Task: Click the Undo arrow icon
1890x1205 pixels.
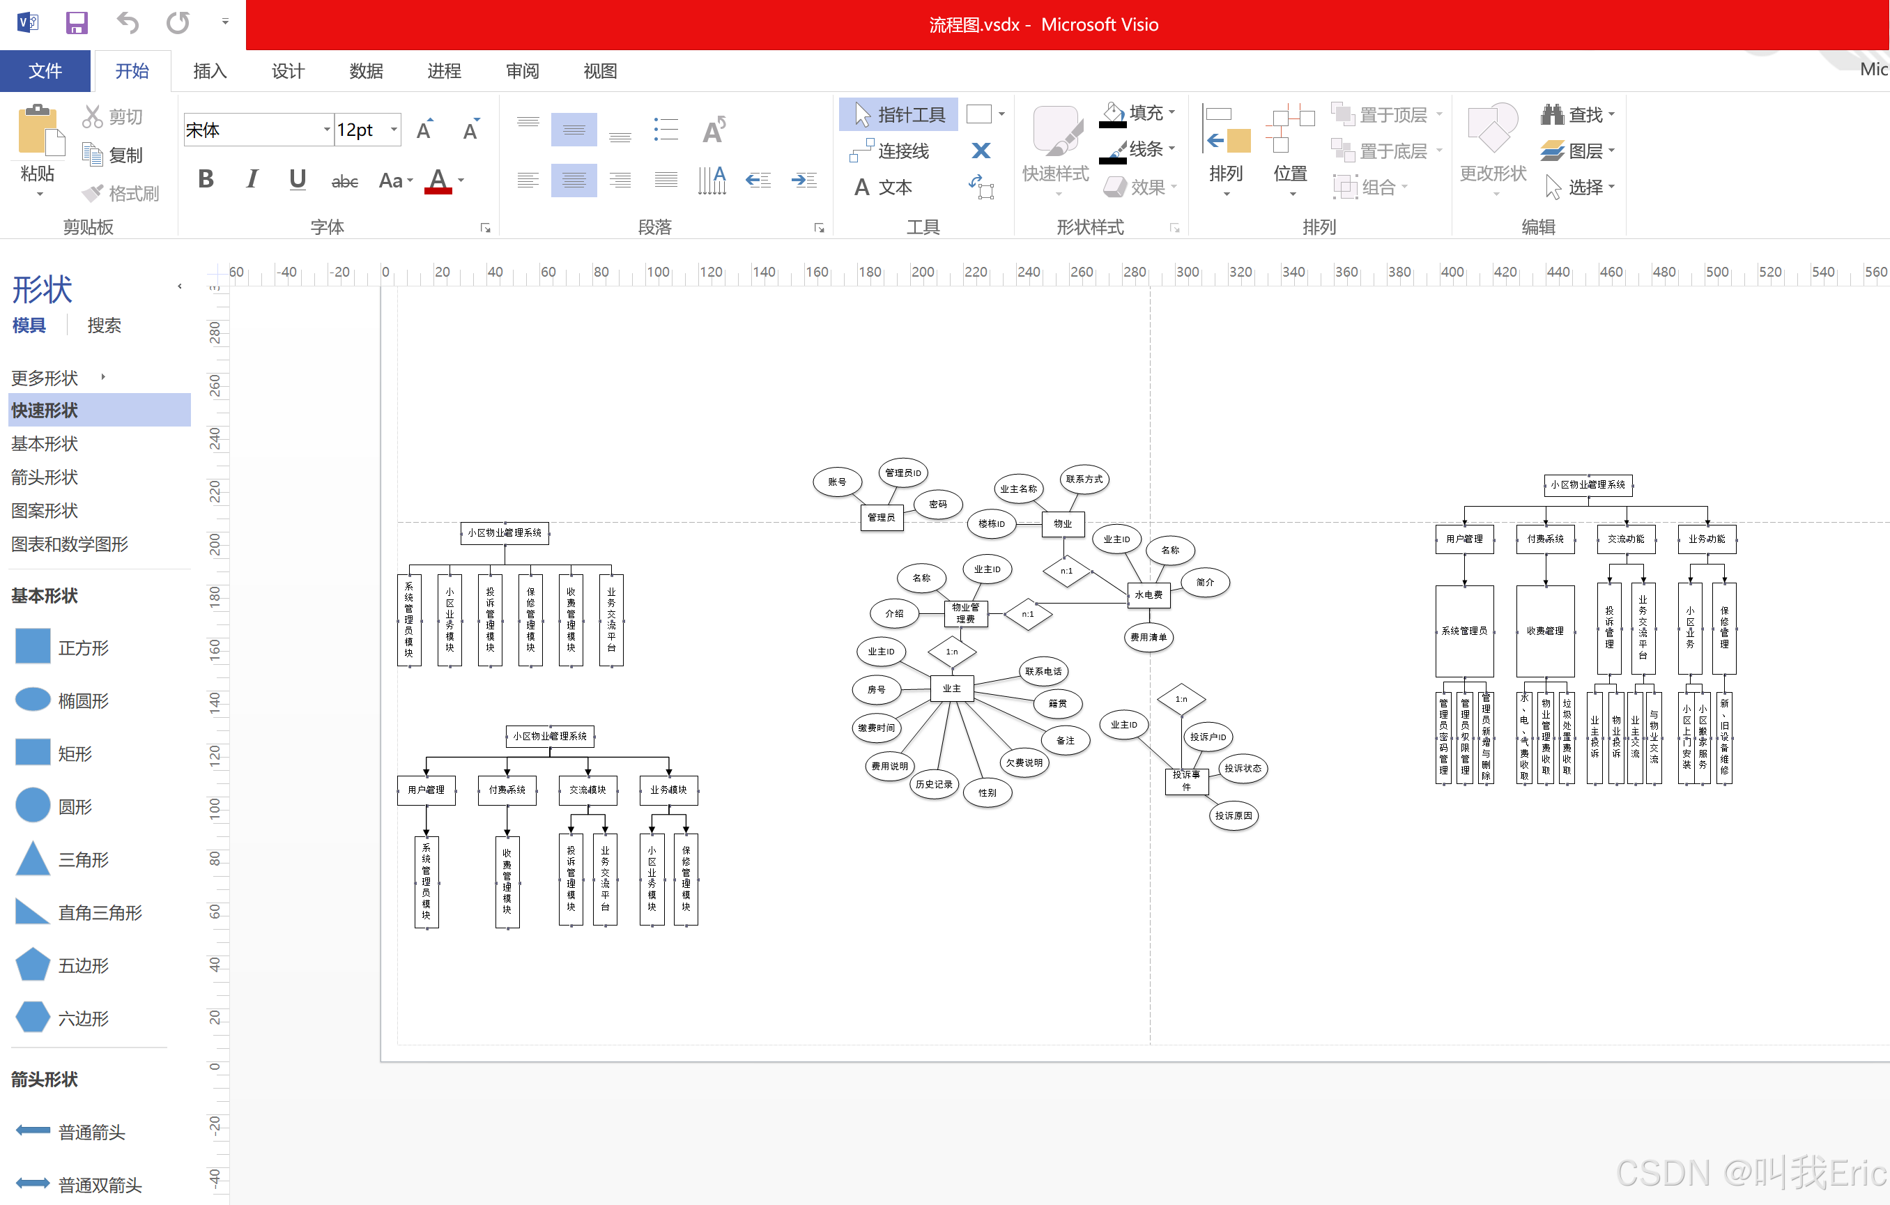Action: tap(127, 22)
